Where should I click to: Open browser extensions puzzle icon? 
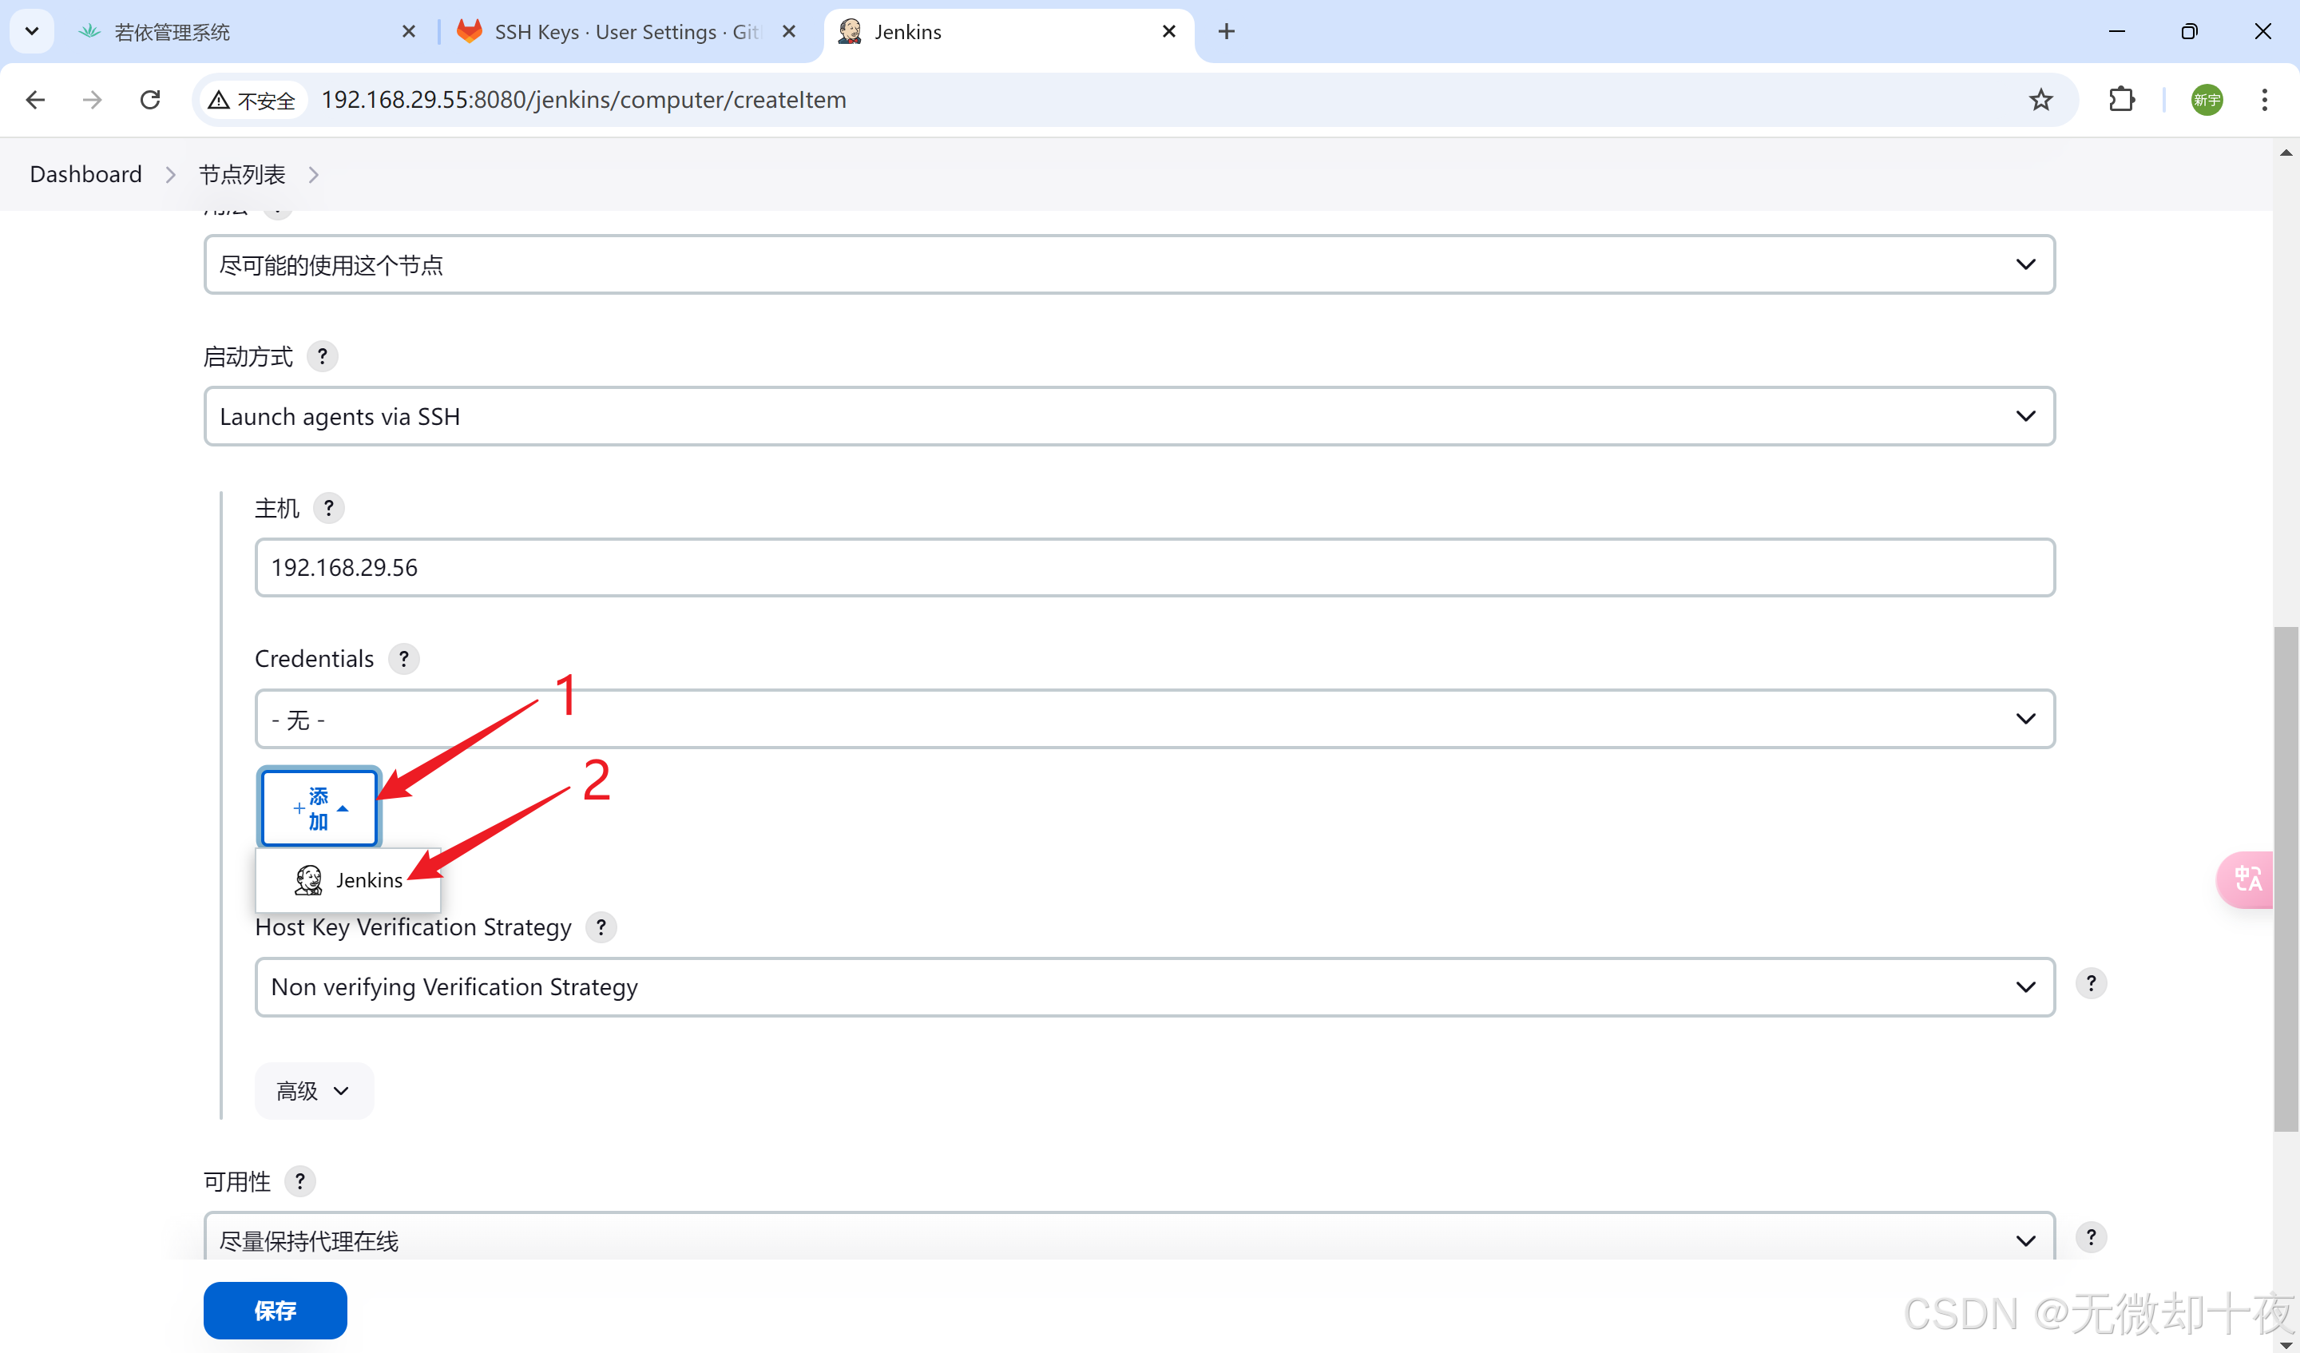click(x=2122, y=100)
